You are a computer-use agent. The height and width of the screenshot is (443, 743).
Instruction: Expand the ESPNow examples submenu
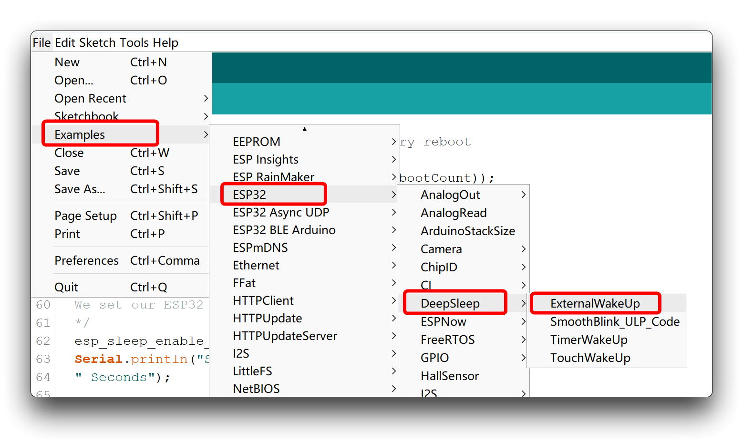pos(464,321)
